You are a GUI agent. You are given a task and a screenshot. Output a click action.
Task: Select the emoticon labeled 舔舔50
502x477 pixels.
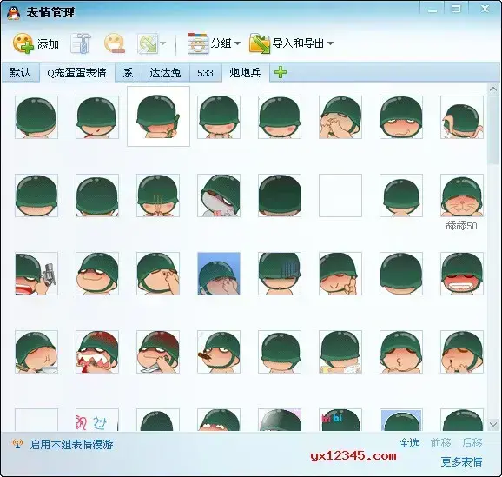coord(462,195)
